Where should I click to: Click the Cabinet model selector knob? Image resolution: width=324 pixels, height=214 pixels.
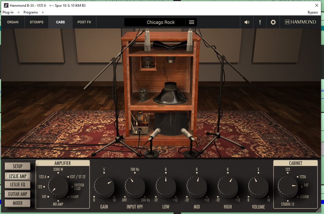(x=288, y=186)
